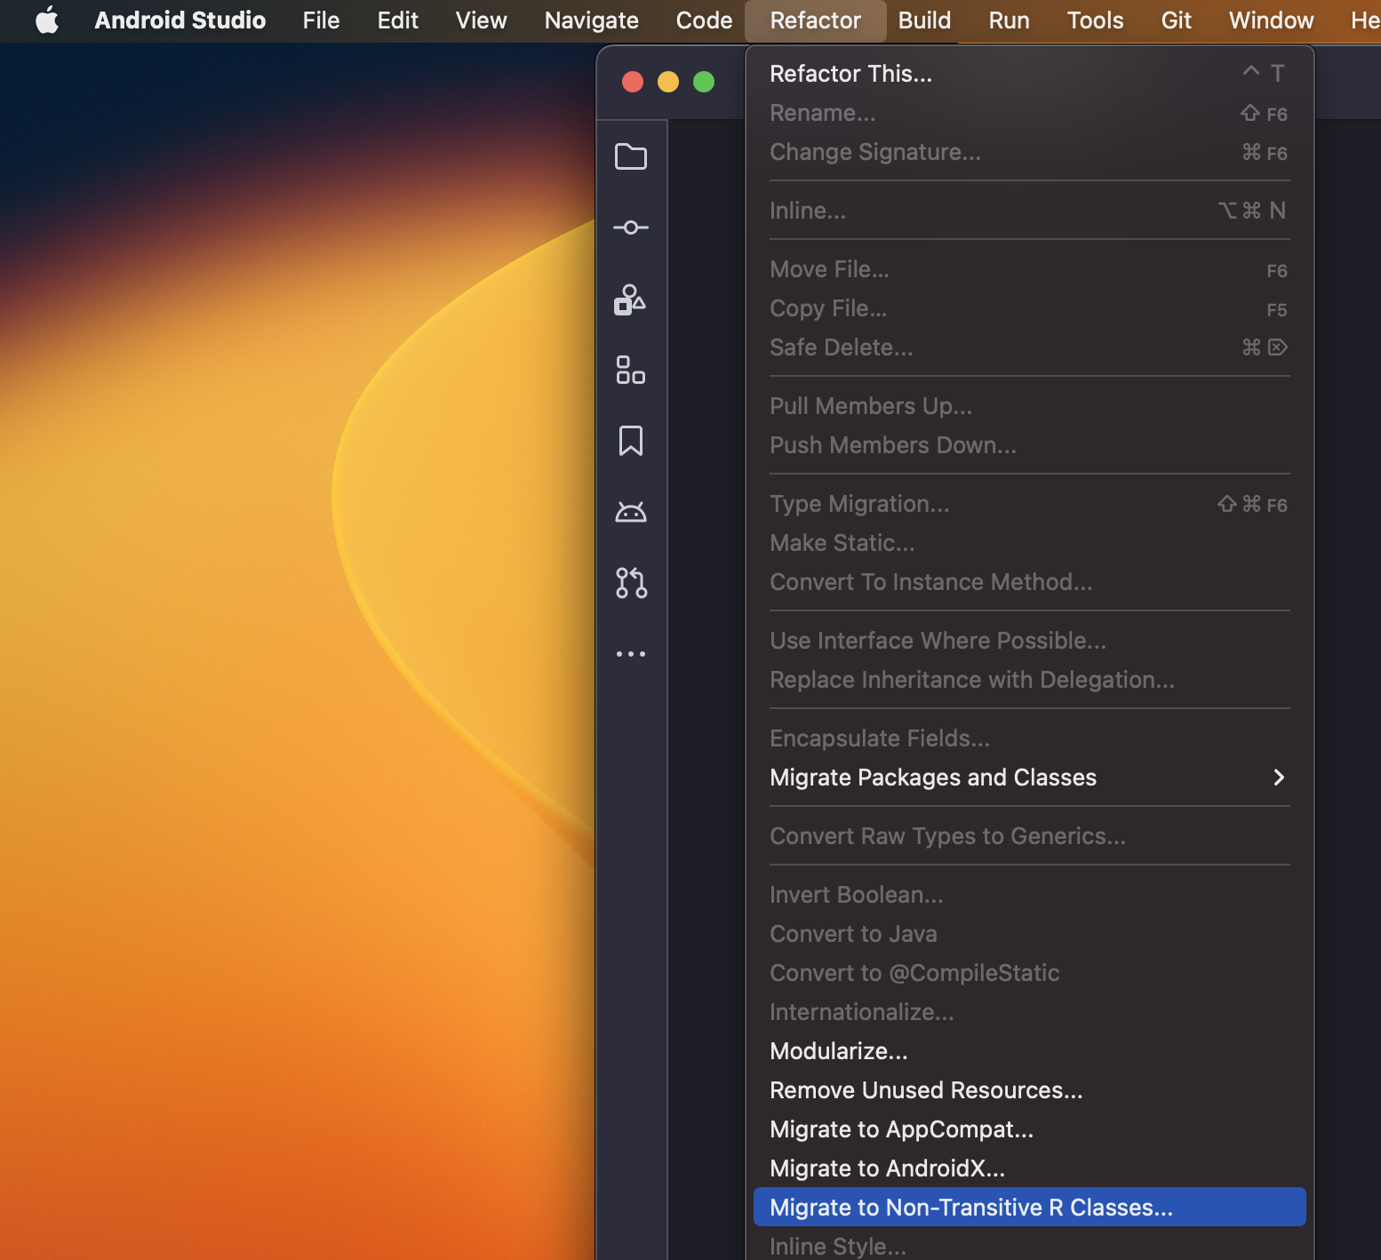Open Logcat via the Android icon

[631, 511]
